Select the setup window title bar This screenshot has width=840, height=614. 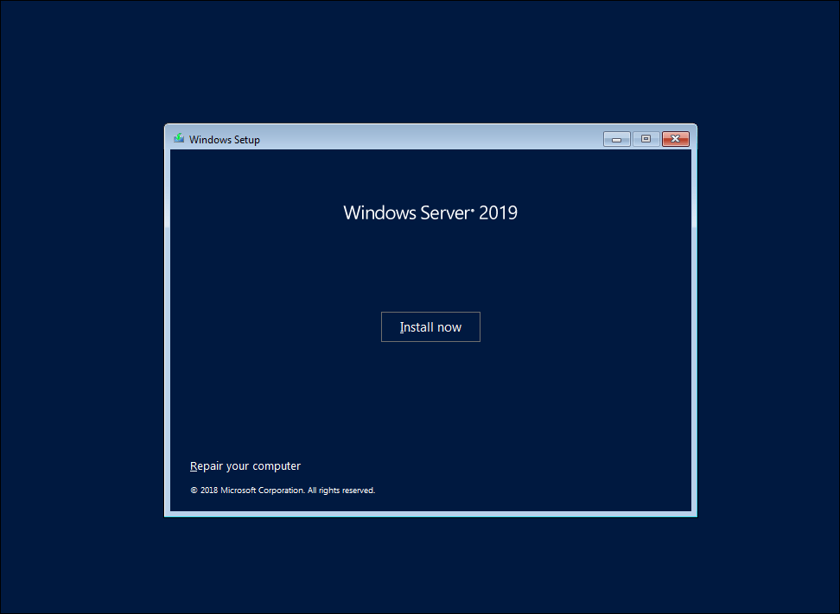point(389,138)
